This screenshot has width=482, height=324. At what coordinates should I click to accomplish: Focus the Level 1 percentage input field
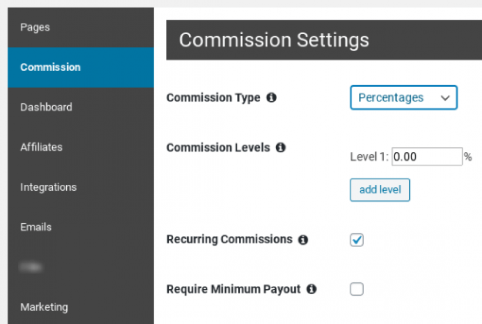coord(427,157)
